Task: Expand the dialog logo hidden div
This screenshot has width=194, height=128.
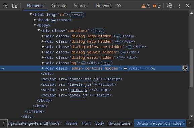Action: (43, 36)
